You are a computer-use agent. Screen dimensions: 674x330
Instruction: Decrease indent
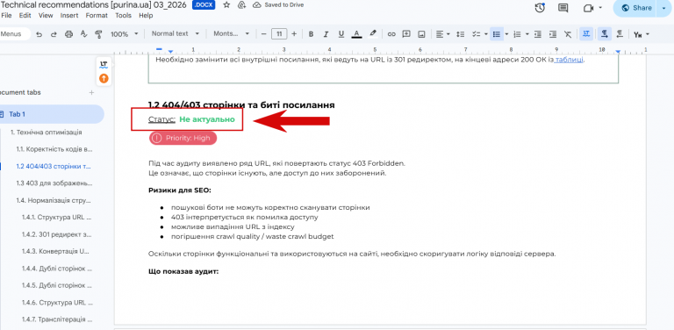[538, 34]
